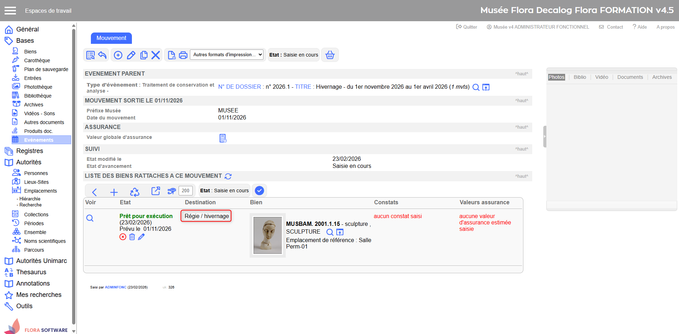Click the red circled X cancel icon
This screenshot has width=679, height=334.
click(123, 237)
